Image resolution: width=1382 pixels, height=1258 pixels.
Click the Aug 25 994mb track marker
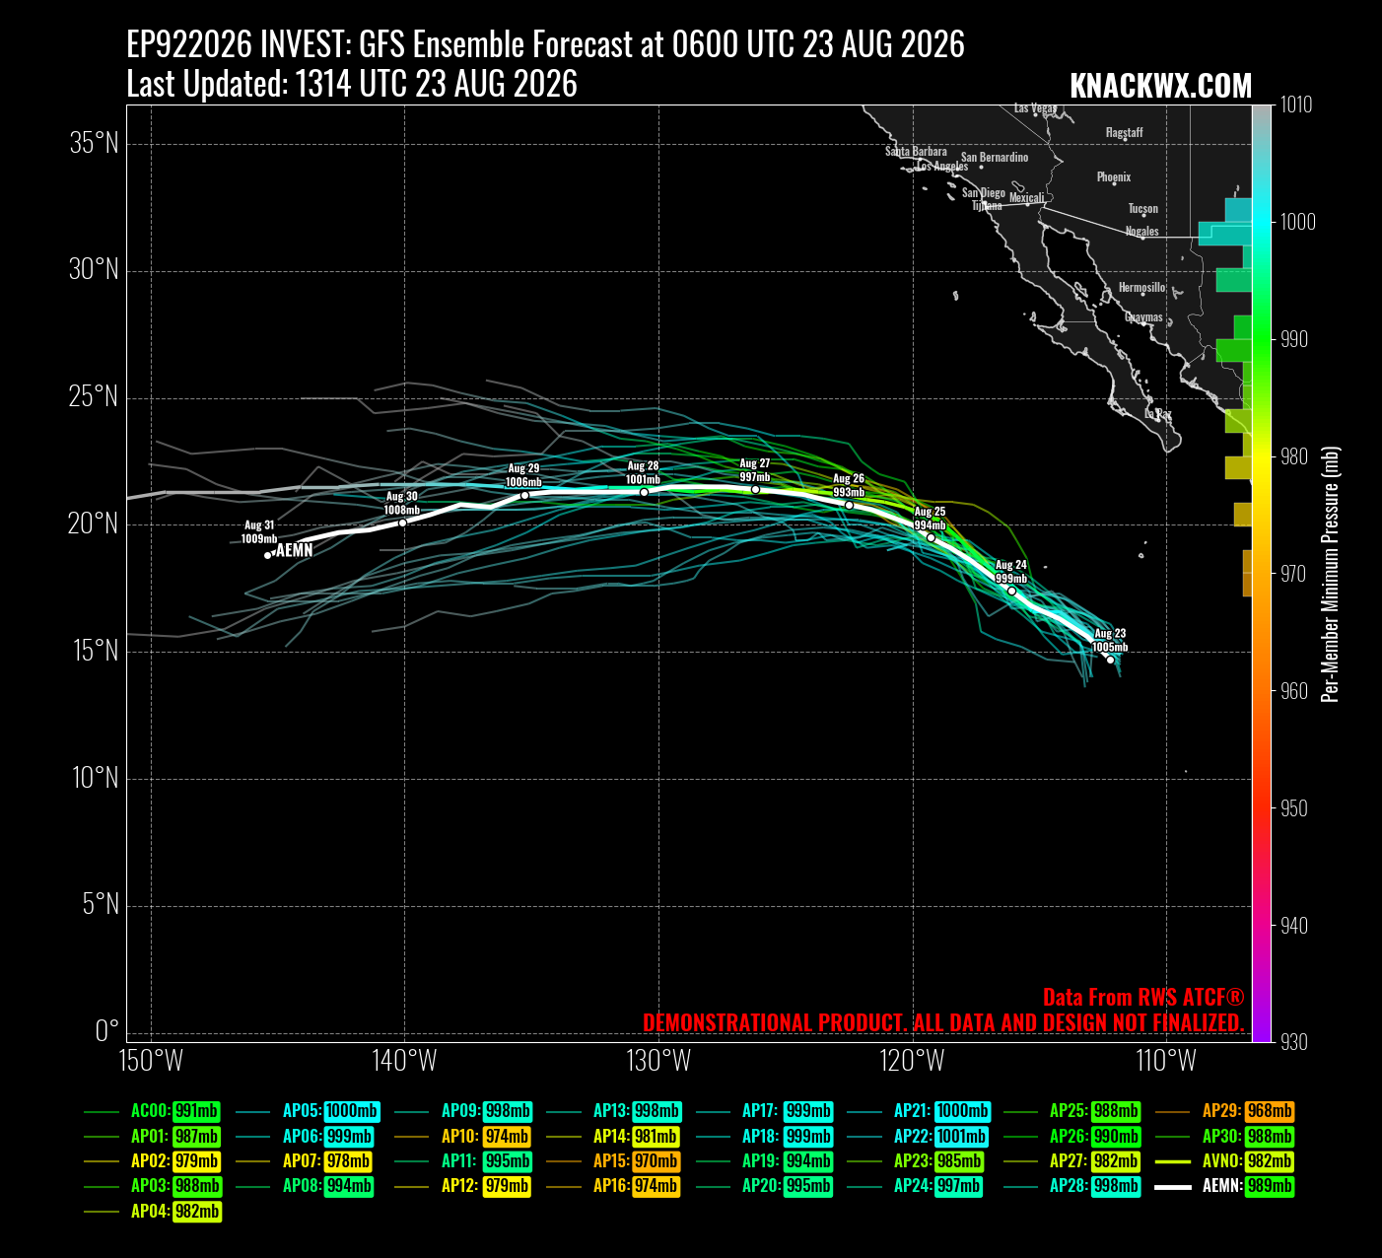pos(931,537)
